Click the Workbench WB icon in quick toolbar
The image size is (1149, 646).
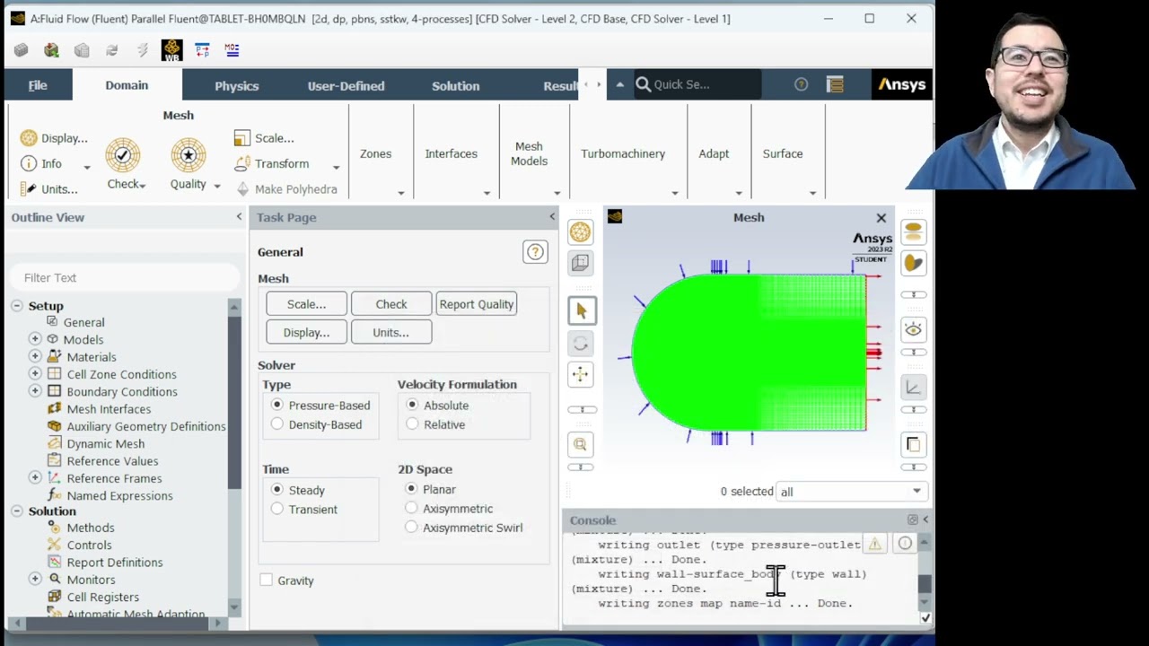171,50
